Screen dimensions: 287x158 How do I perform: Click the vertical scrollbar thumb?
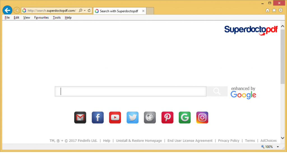point(283,56)
